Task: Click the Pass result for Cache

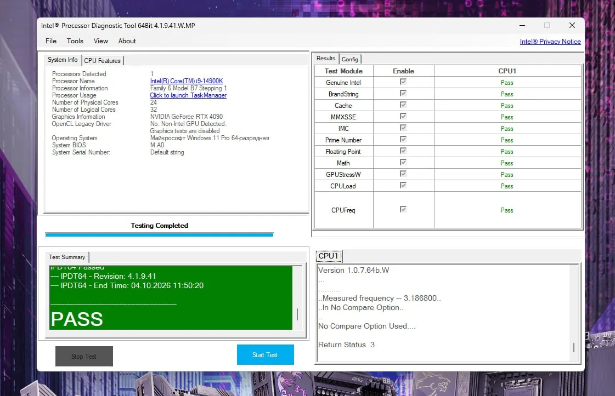Action: tap(507, 106)
